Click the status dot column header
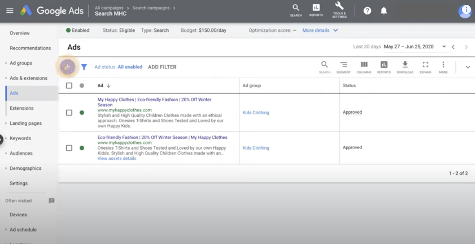 click(x=82, y=85)
